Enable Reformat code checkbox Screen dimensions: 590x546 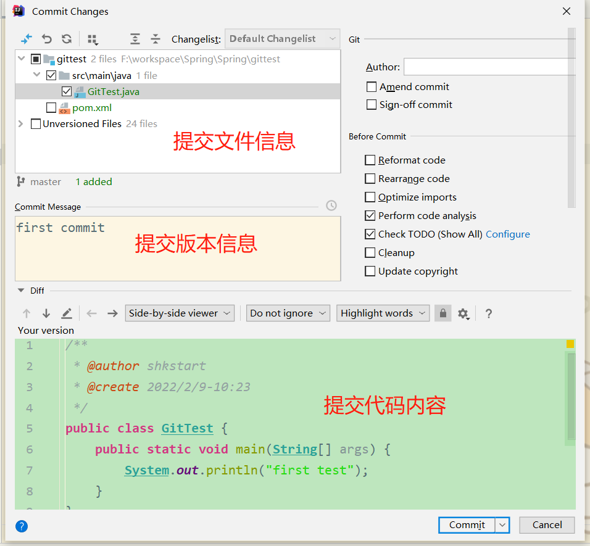click(370, 160)
